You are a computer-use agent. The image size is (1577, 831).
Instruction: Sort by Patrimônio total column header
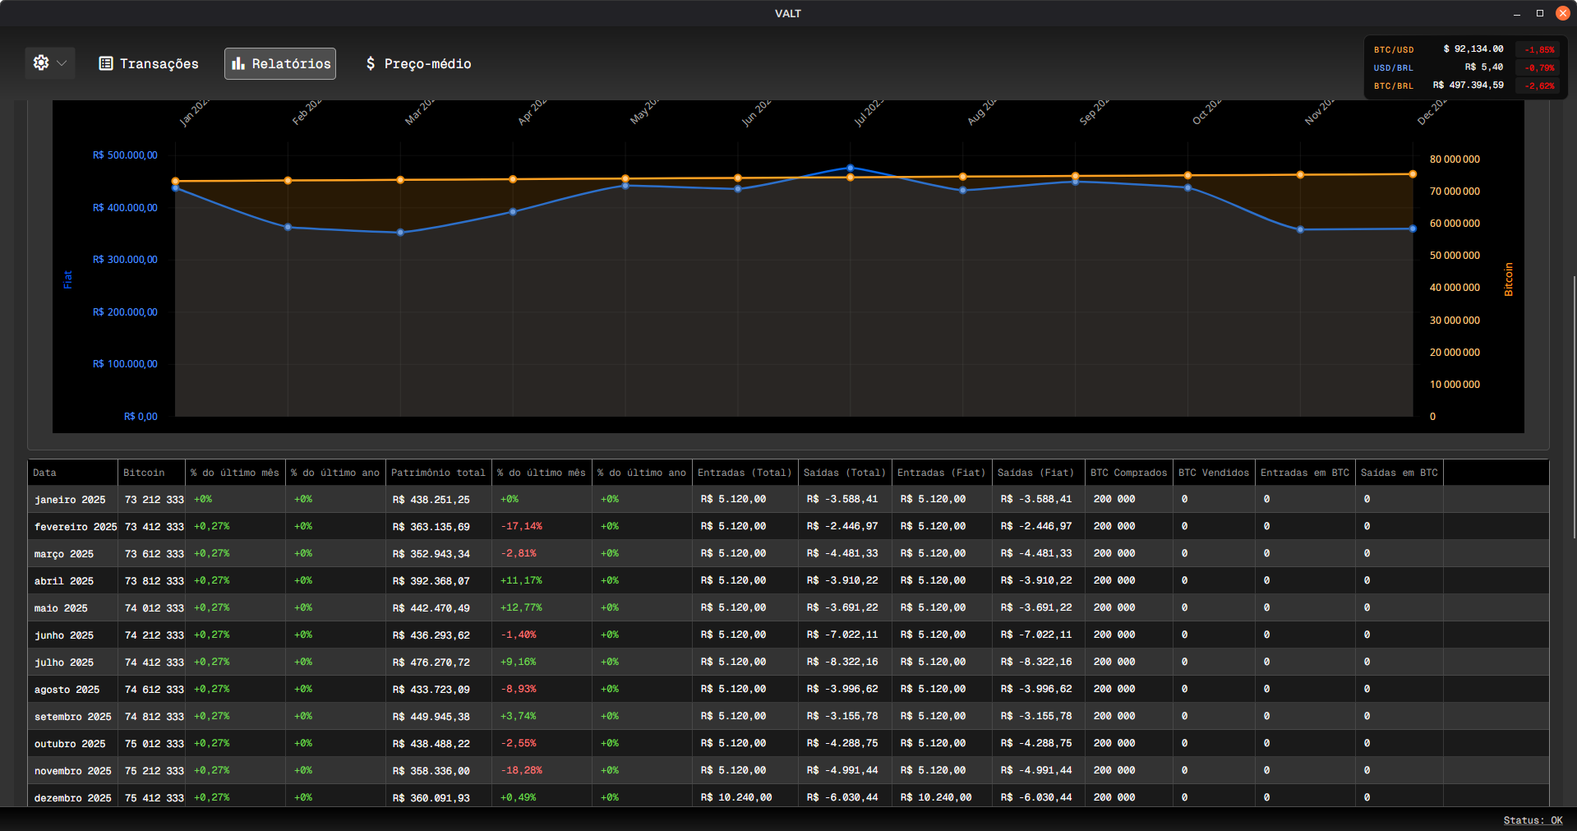438,473
